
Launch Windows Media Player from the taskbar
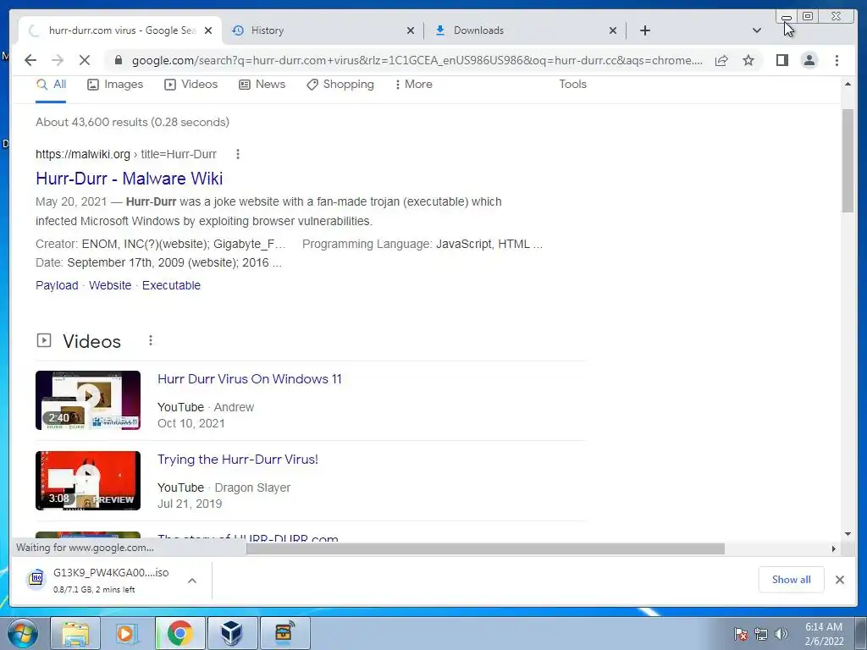pos(127,633)
